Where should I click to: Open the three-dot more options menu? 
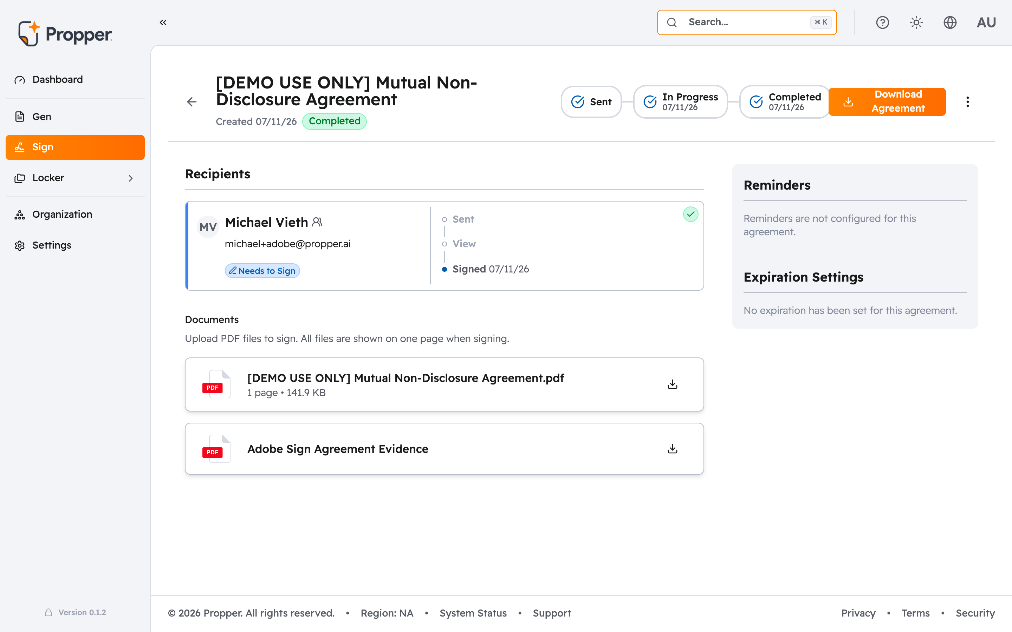coord(968,101)
